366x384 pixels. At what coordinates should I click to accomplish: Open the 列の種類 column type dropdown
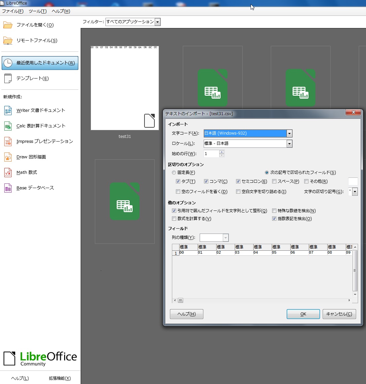225,238
